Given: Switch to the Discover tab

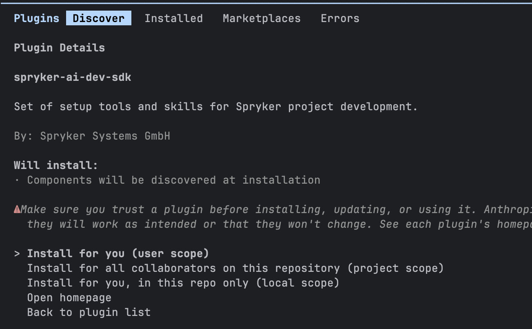Looking at the screenshot, I should click(x=99, y=18).
